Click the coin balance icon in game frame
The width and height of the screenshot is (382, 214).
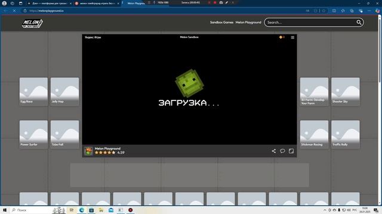pyautogui.click(x=281, y=37)
